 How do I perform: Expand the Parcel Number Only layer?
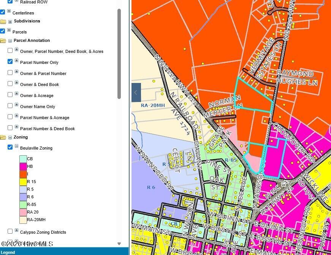(16, 60)
